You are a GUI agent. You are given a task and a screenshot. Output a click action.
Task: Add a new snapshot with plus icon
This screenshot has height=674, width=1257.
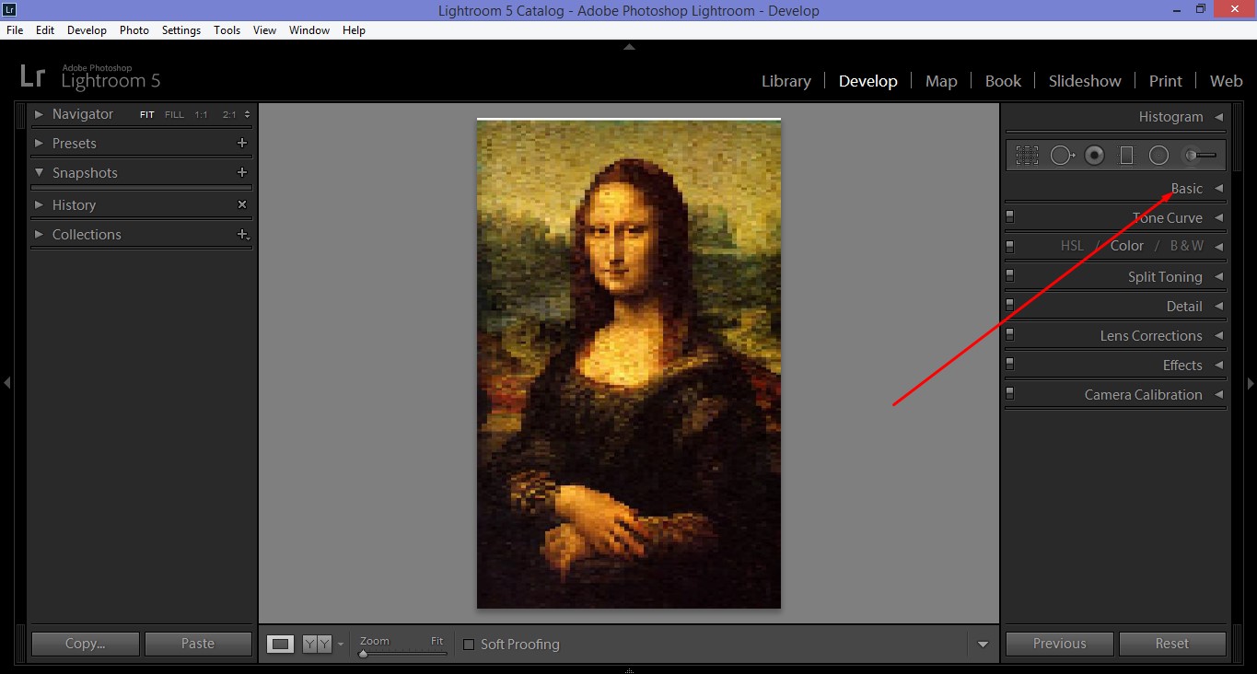[x=242, y=172]
